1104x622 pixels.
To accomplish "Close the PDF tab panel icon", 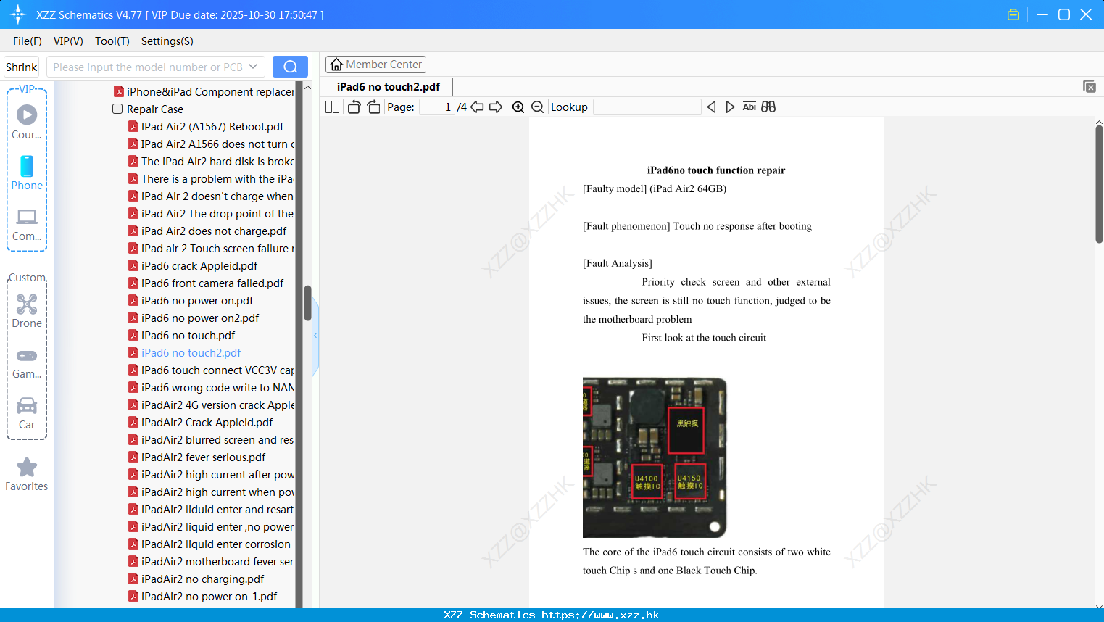I will coord(1090,86).
